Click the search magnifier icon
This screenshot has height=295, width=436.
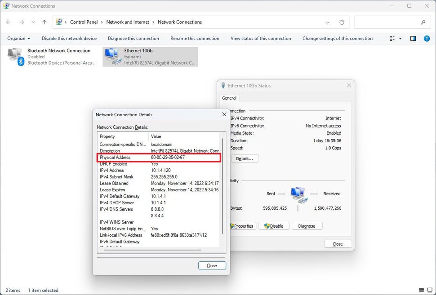point(423,22)
